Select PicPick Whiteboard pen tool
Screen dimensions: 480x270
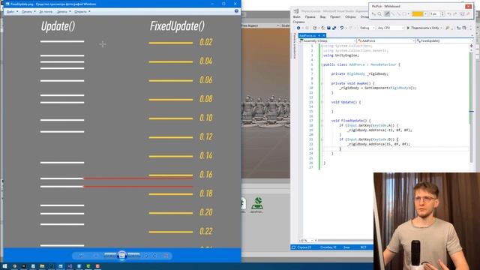387,13
